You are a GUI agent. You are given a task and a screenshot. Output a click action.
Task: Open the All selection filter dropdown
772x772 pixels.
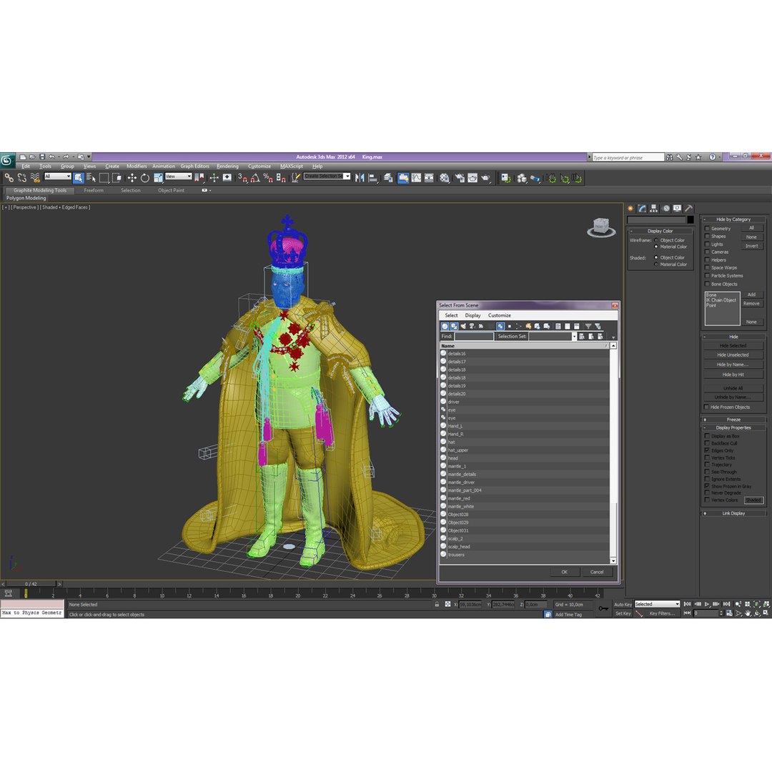[58, 177]
